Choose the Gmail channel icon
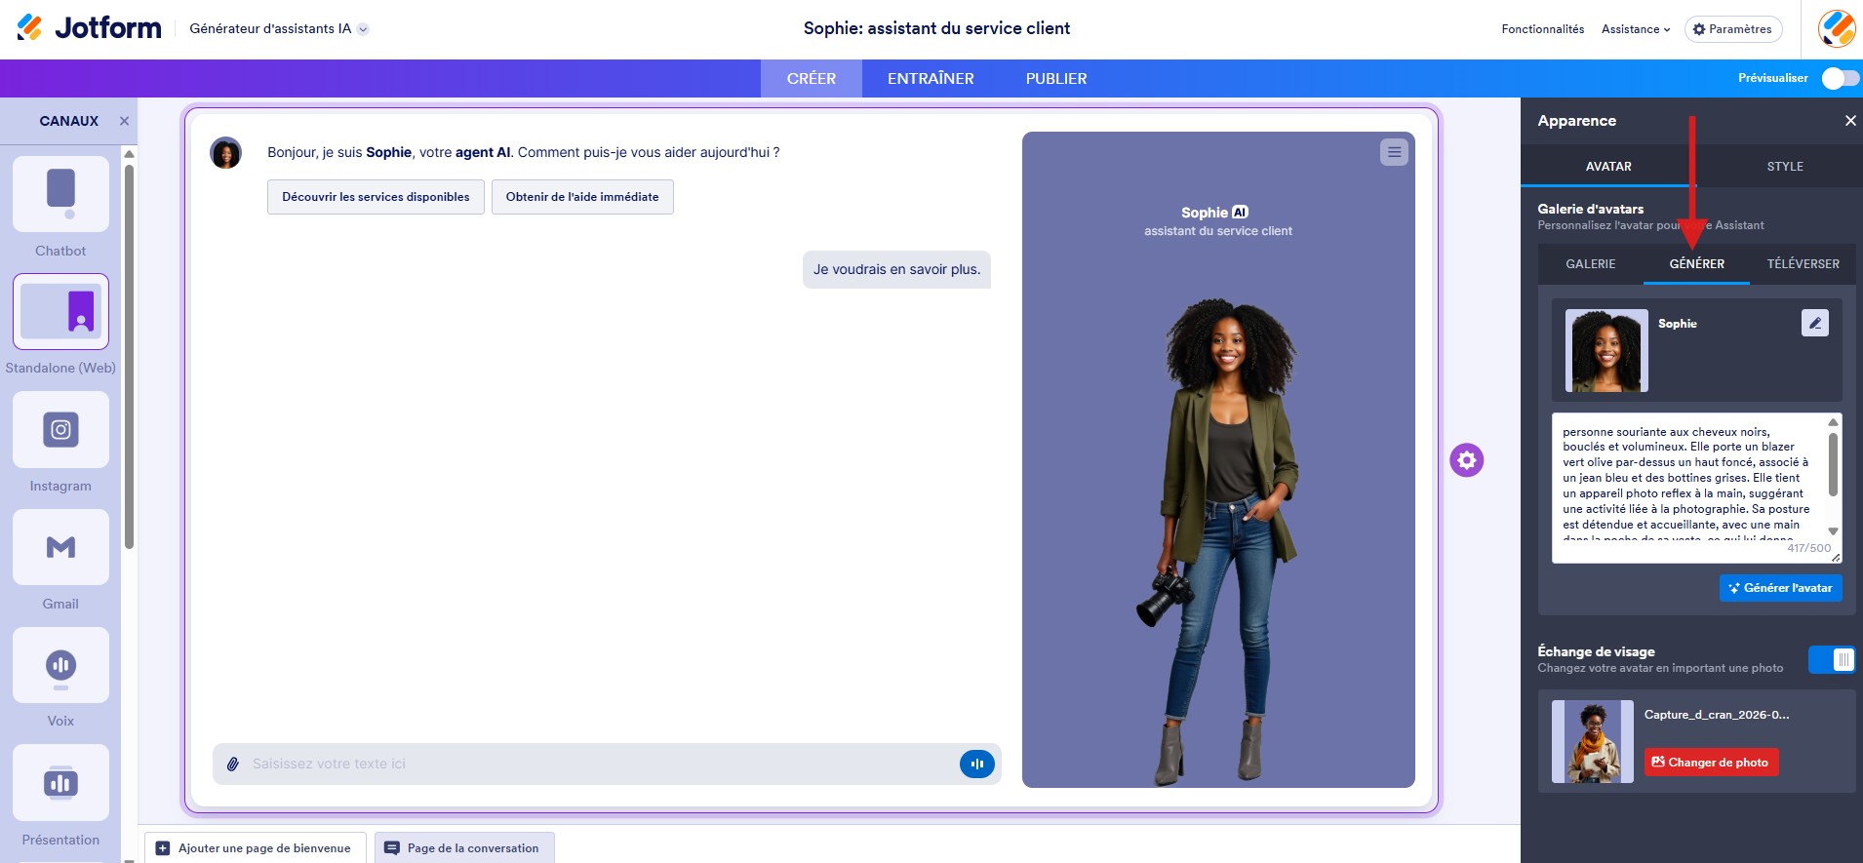The image size is (1863, 863). coord(60,547)
